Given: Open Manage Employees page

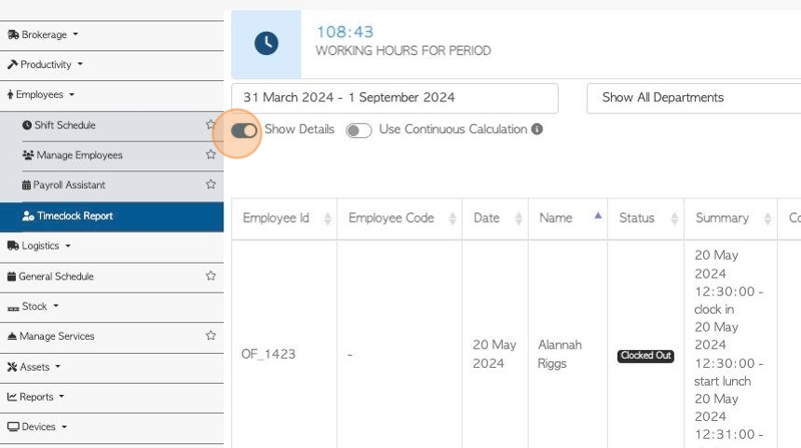Looking at the screenshot, I should click(80, 155).
